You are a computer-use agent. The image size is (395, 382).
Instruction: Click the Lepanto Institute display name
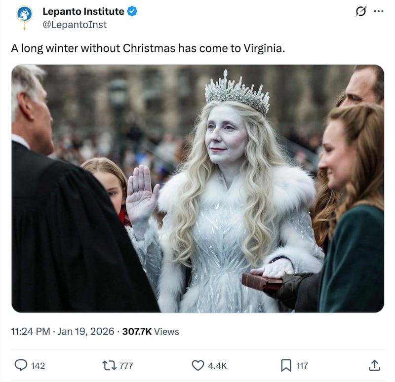[83, 11]
